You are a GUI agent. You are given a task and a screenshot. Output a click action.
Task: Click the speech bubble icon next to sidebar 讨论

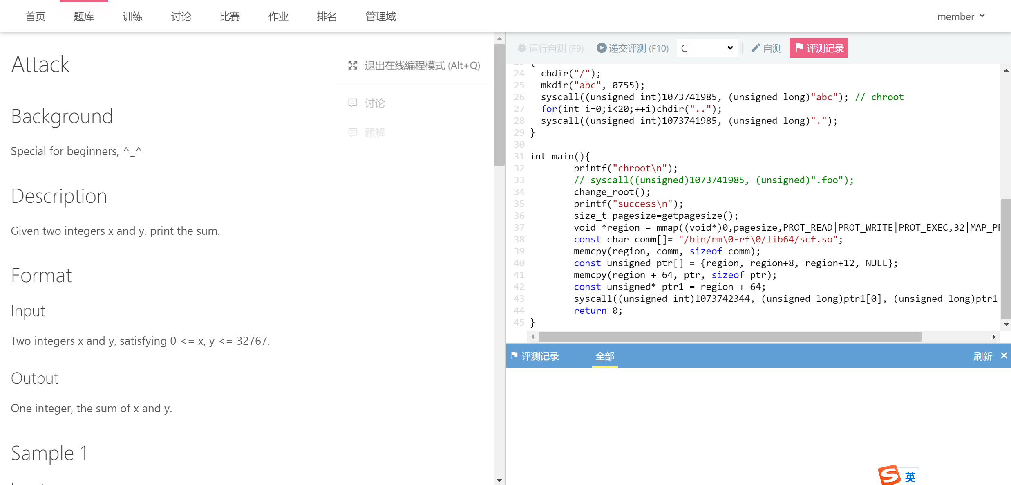click(x=353, y=103)
